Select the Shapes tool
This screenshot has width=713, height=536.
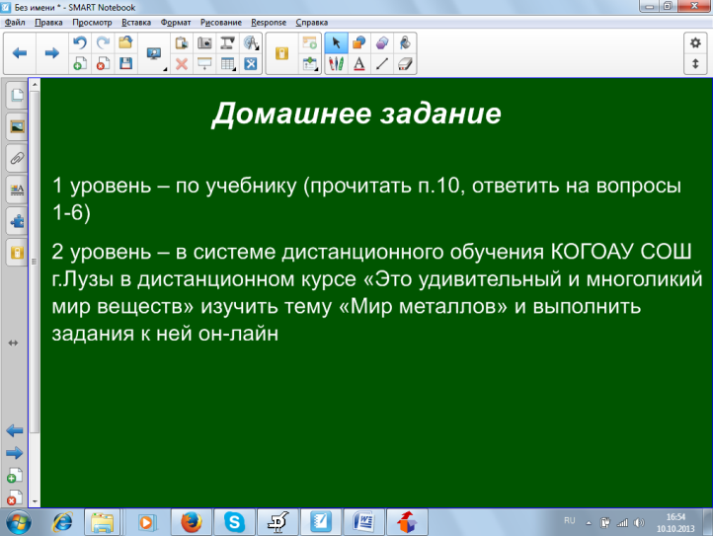(359, 43)
